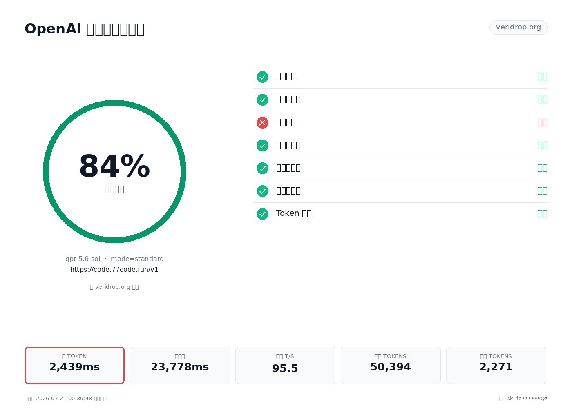This screenshot has width=572, height=408.
Task: Click the veridrop.org credit under the URL
Action: tap(114, 287)
